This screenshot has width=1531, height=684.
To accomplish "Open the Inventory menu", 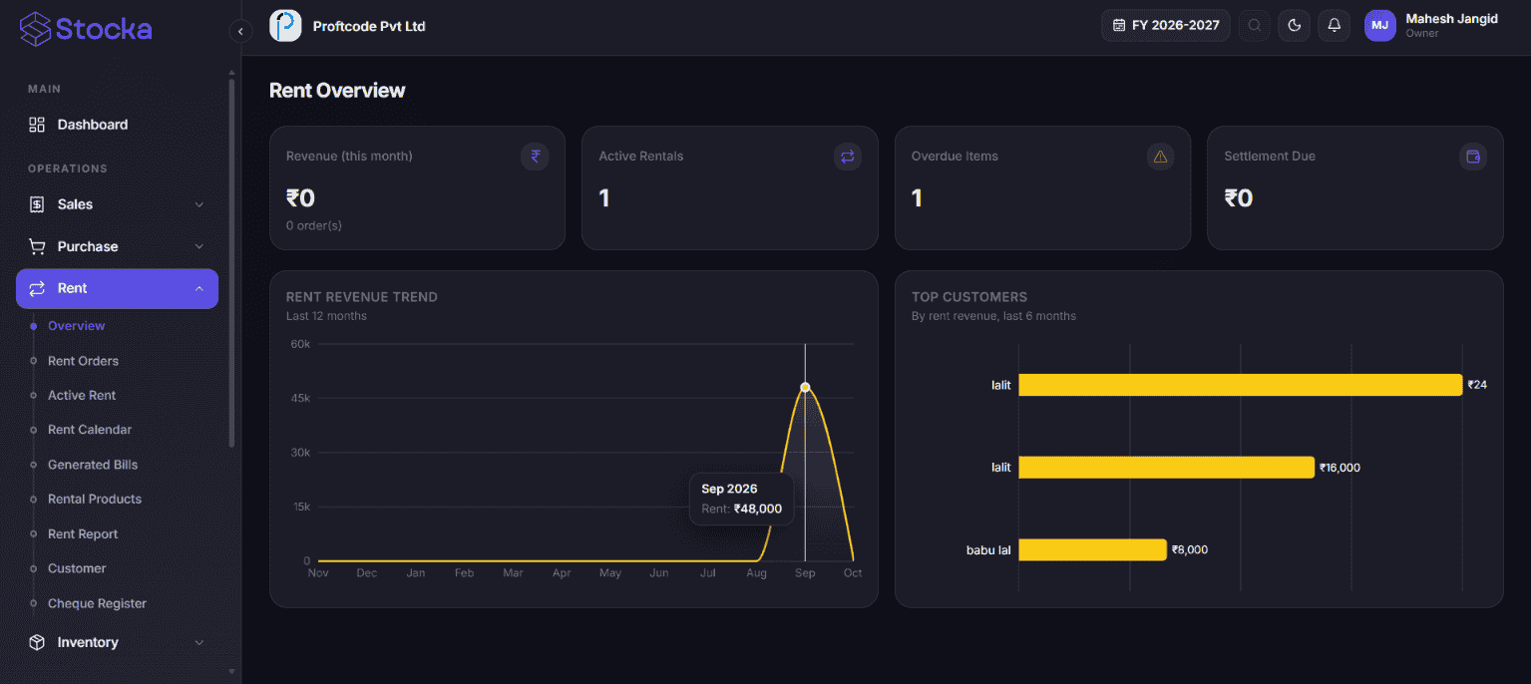I will click(x=117, y=642).
